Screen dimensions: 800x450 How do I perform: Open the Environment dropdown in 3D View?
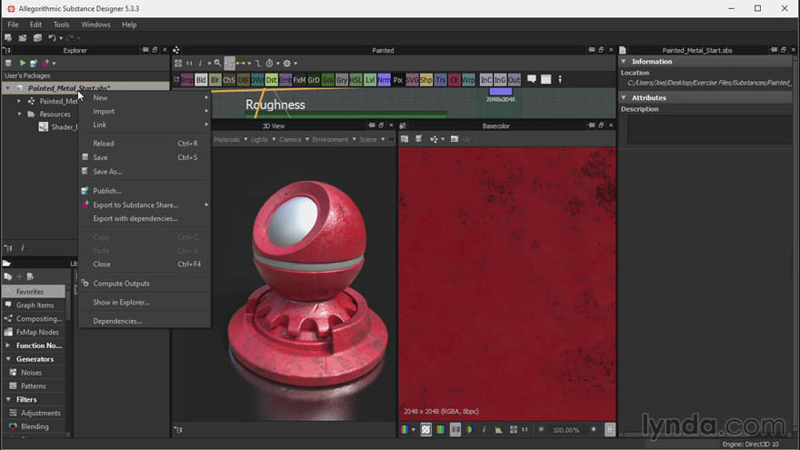coord(334,139)
